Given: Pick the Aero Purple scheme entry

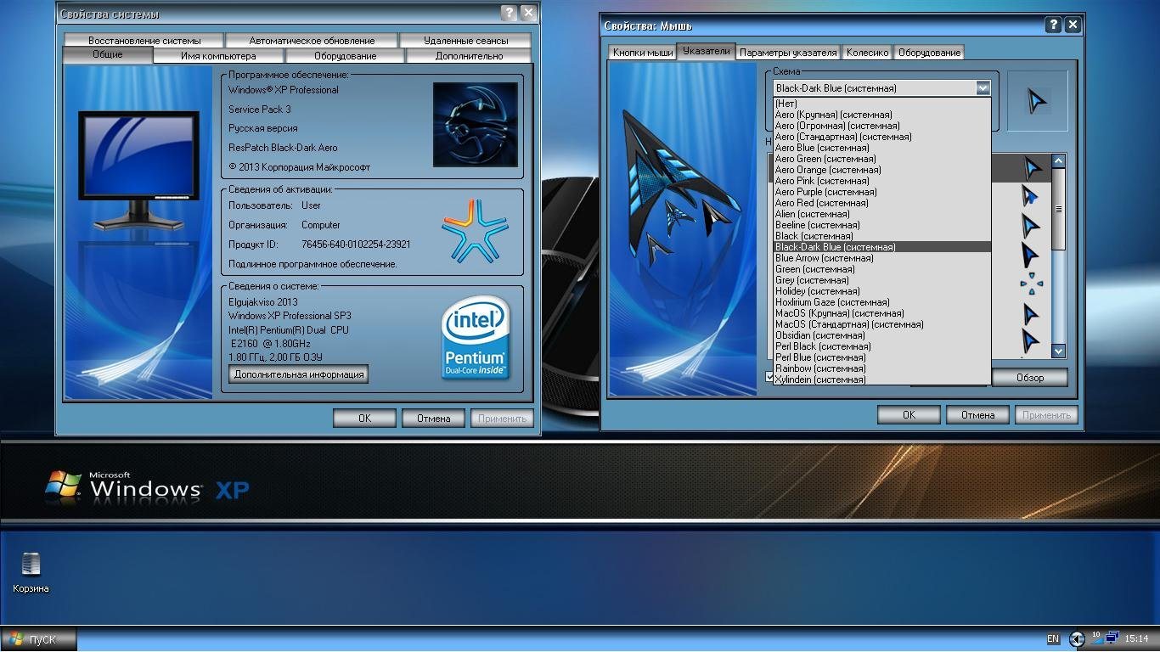Looking at the screenshot, I should pos(881,192).
